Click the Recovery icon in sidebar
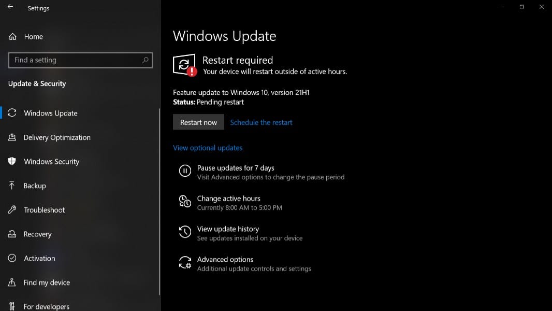This screenshot has height=311, width=552. pyautogui.click(x=12, y=234)
